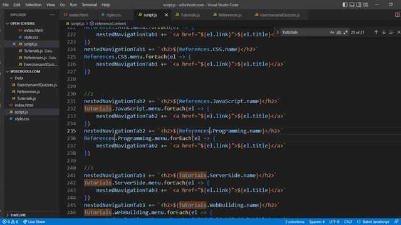Toggle bottom panel layout icon
This screenshot has width=401, height=225.
pos(352,4)
